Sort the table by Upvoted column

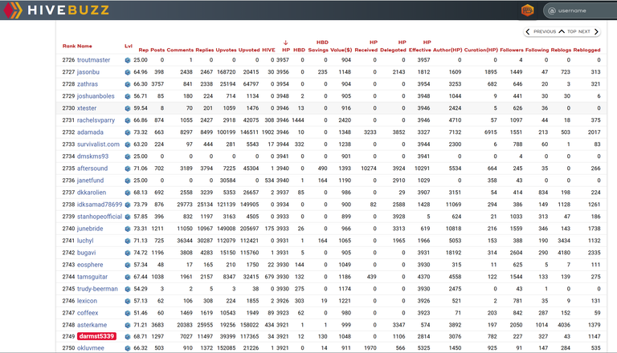pyautogui.click(x=249, y=50)
